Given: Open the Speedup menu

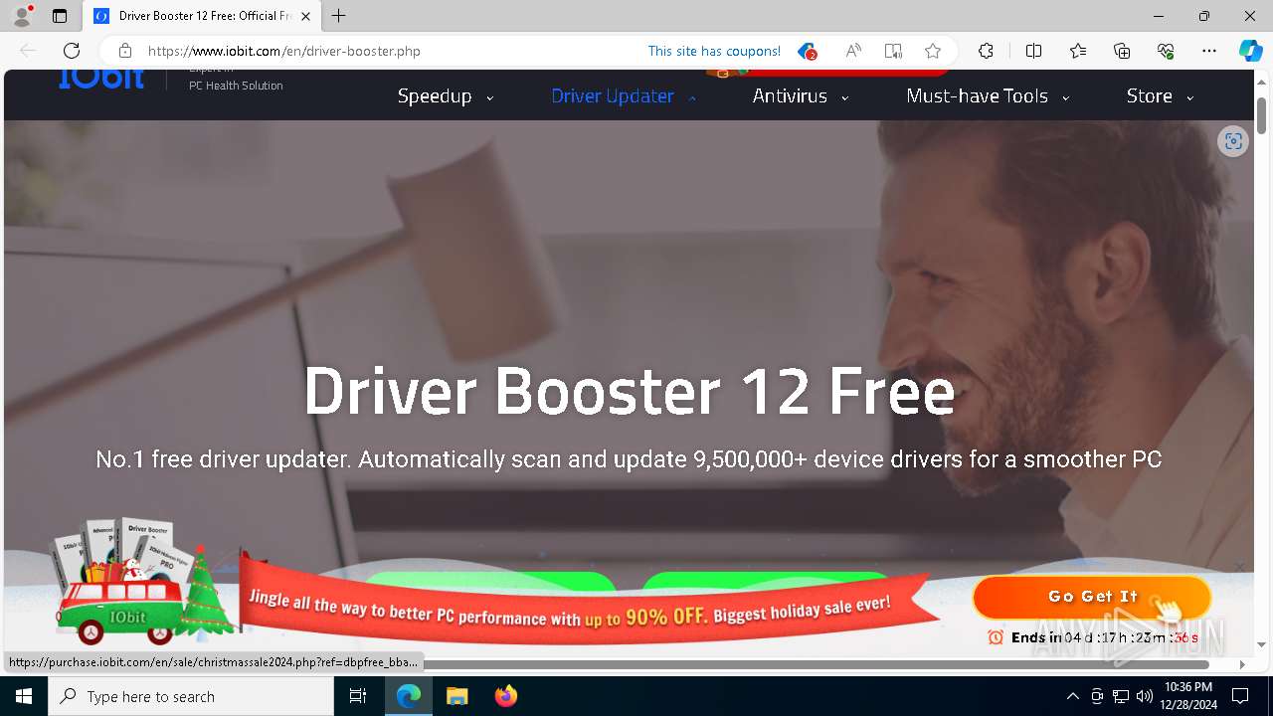Looking at the screenshot, I should [x=435, y=96].
